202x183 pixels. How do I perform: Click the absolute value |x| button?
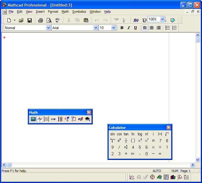(x=160, y=134)
